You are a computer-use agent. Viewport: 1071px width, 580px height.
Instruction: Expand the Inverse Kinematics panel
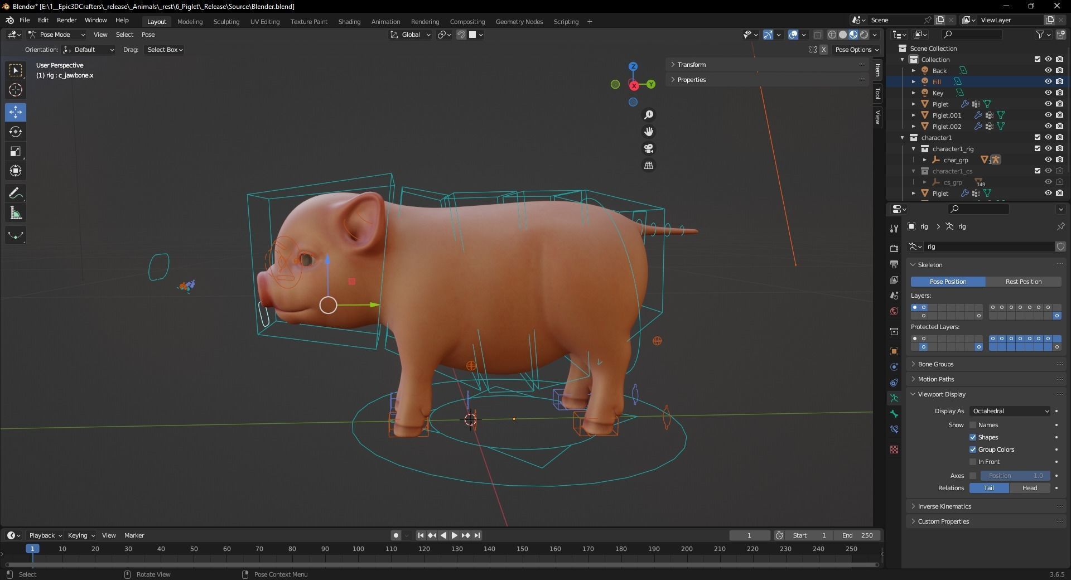point(986,506)
